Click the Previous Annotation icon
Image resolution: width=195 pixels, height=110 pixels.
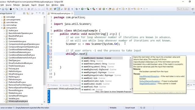(x=129, y=9)
